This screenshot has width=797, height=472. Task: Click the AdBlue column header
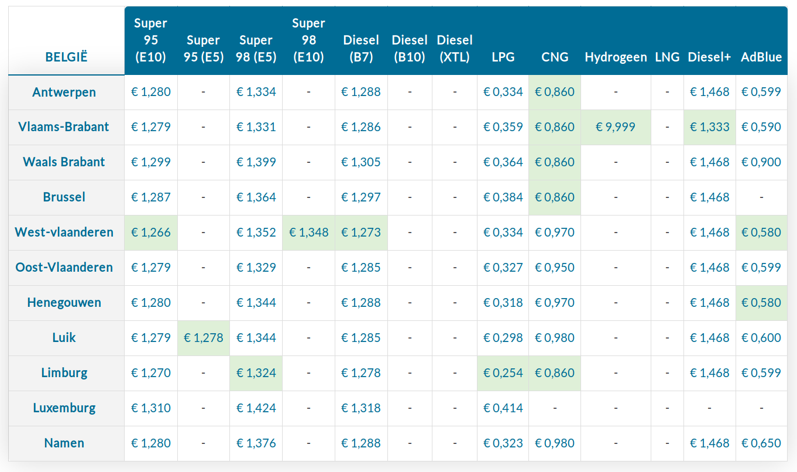(x=761, y=57)
